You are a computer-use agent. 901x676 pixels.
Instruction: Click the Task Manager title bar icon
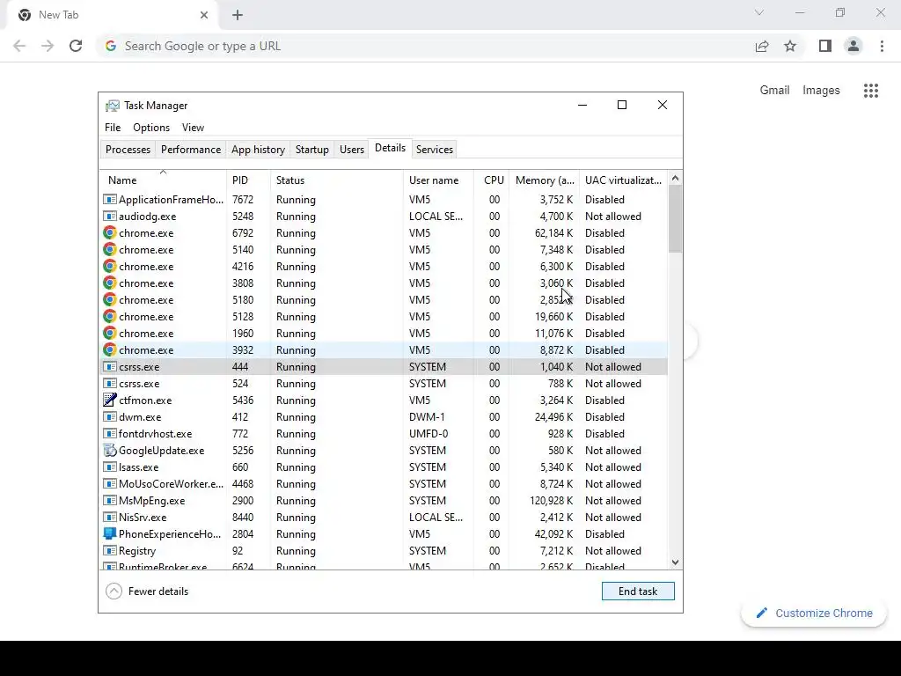[x=113, y=106]
